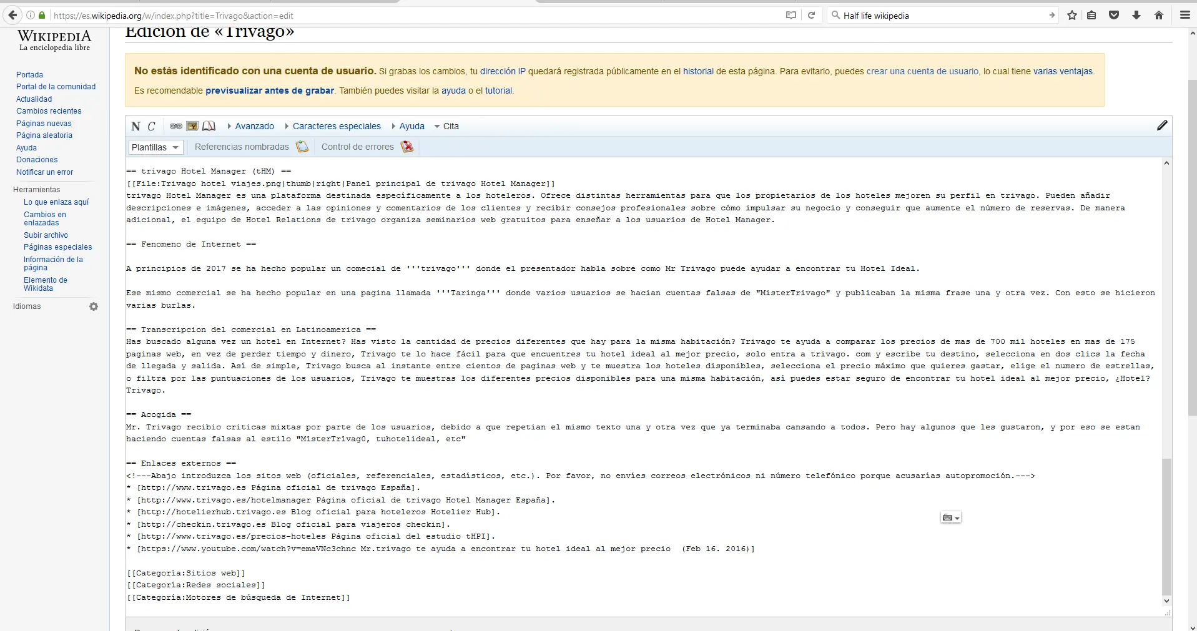Click the pencil icon to switch editor
Viewport: 1197px width, 631px height.
point(1162,125)
